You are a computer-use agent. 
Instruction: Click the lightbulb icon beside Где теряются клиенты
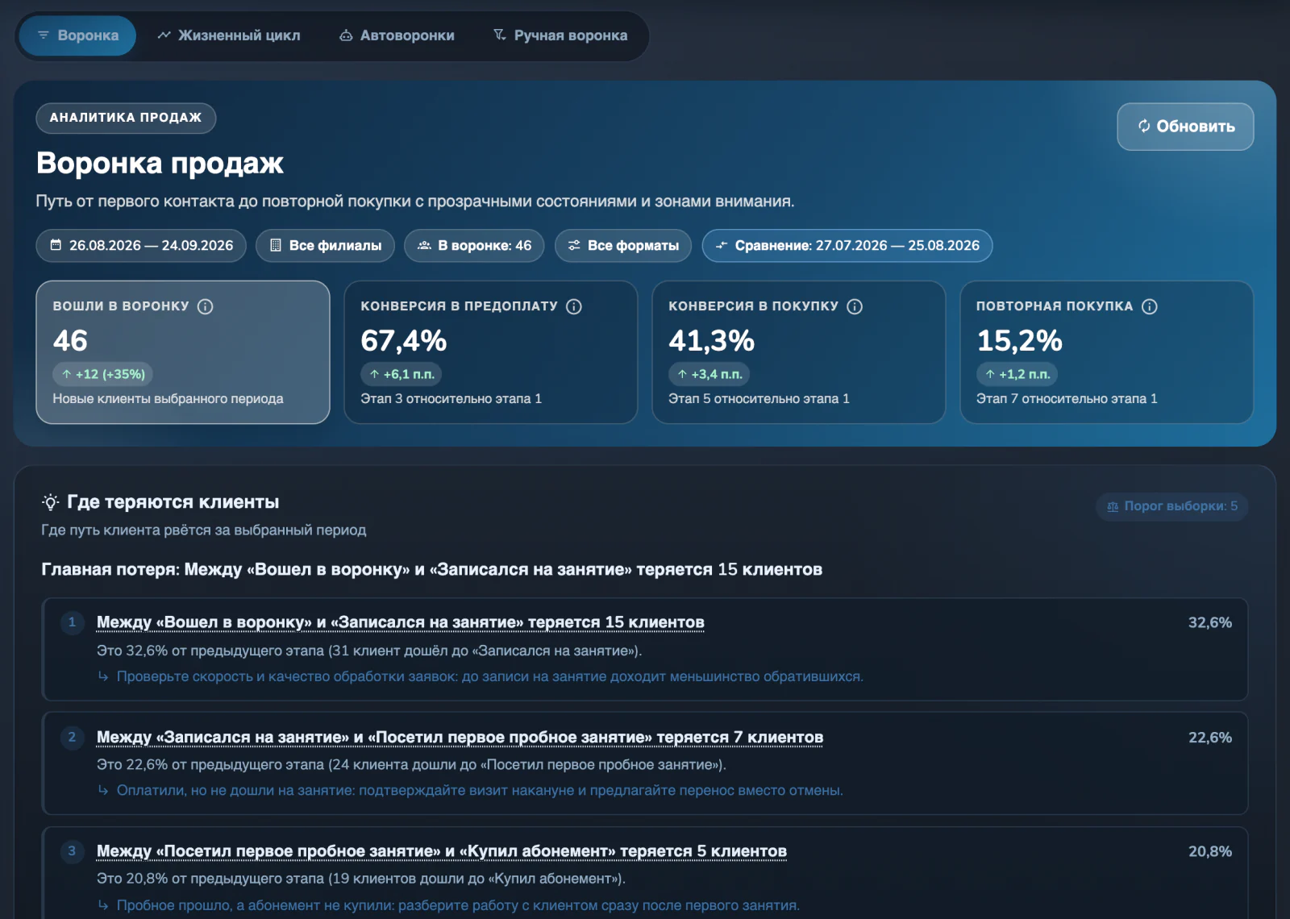[50, 502]
